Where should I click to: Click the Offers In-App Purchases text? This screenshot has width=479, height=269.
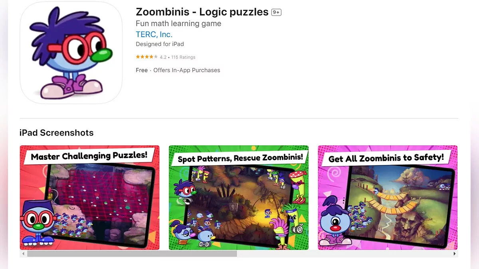coord(187,70)
